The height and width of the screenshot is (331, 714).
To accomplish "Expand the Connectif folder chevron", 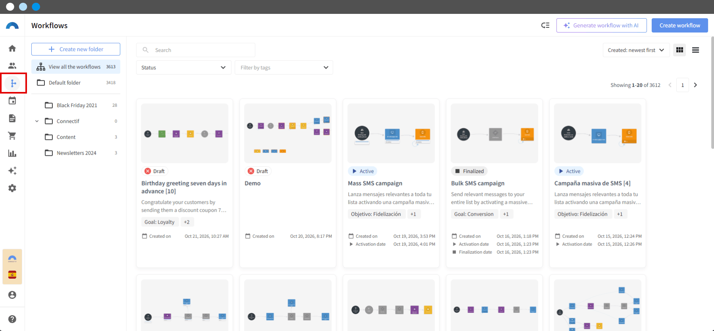I will pos(37,121).
